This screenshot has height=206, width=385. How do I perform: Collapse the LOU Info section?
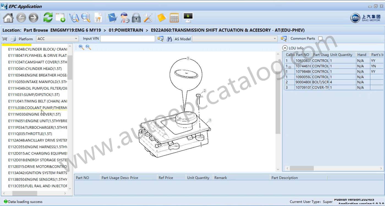pos(285,48)
